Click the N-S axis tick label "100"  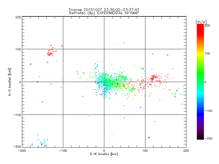[x=18, y=49]
